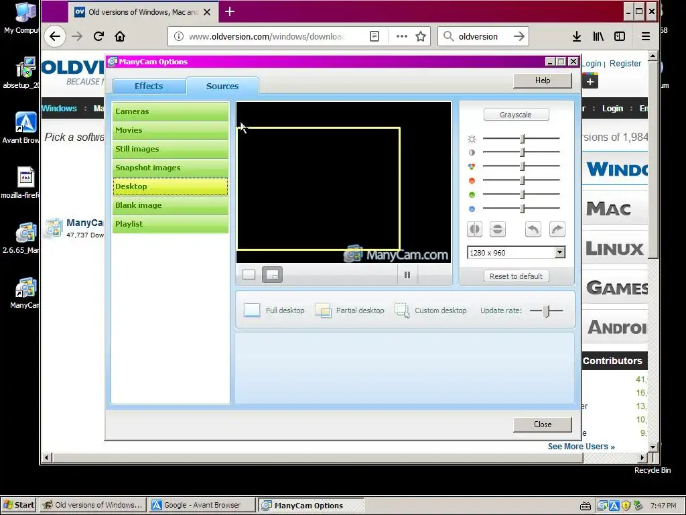The image size is (686, 515).
Task: Open See More Users link
Action: pos(581,446)
